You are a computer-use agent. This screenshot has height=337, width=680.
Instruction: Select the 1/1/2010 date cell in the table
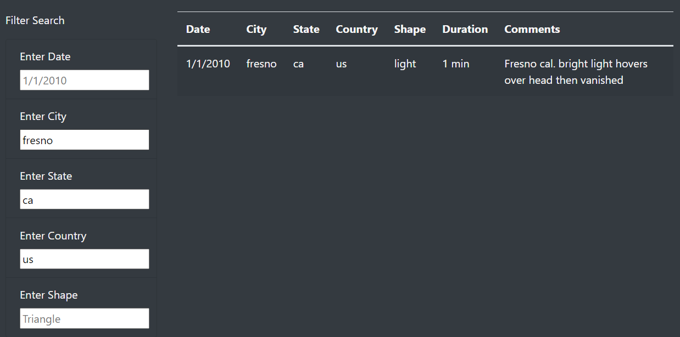(x=208, y=64)
